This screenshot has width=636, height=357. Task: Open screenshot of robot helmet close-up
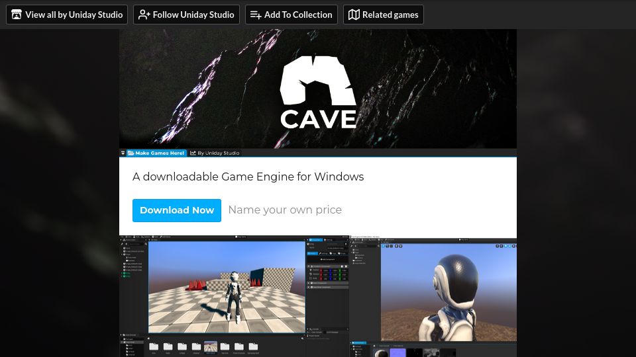[x=433, y=297]
